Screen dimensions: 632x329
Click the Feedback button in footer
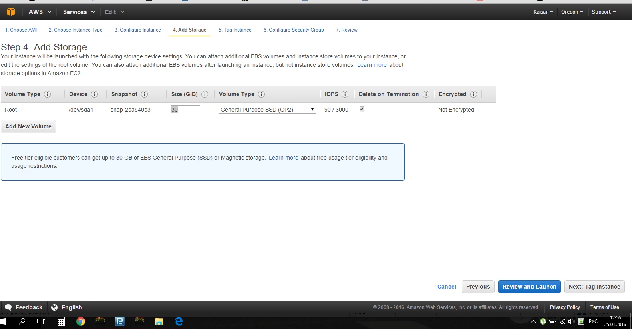point(24,307)
